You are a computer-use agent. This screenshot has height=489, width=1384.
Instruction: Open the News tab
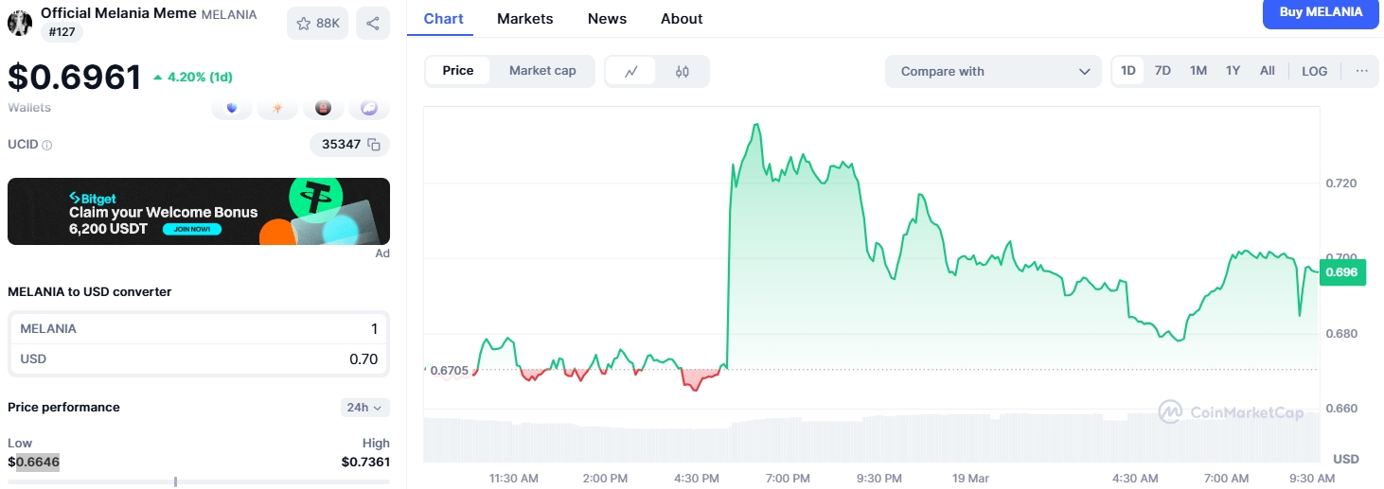pos(607,19)
